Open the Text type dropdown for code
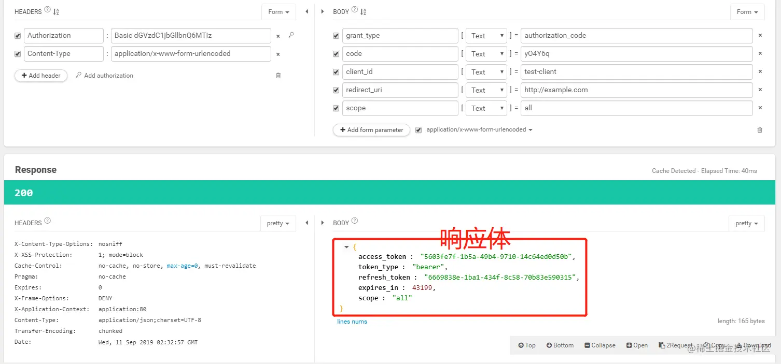 [x=486, y=54]
